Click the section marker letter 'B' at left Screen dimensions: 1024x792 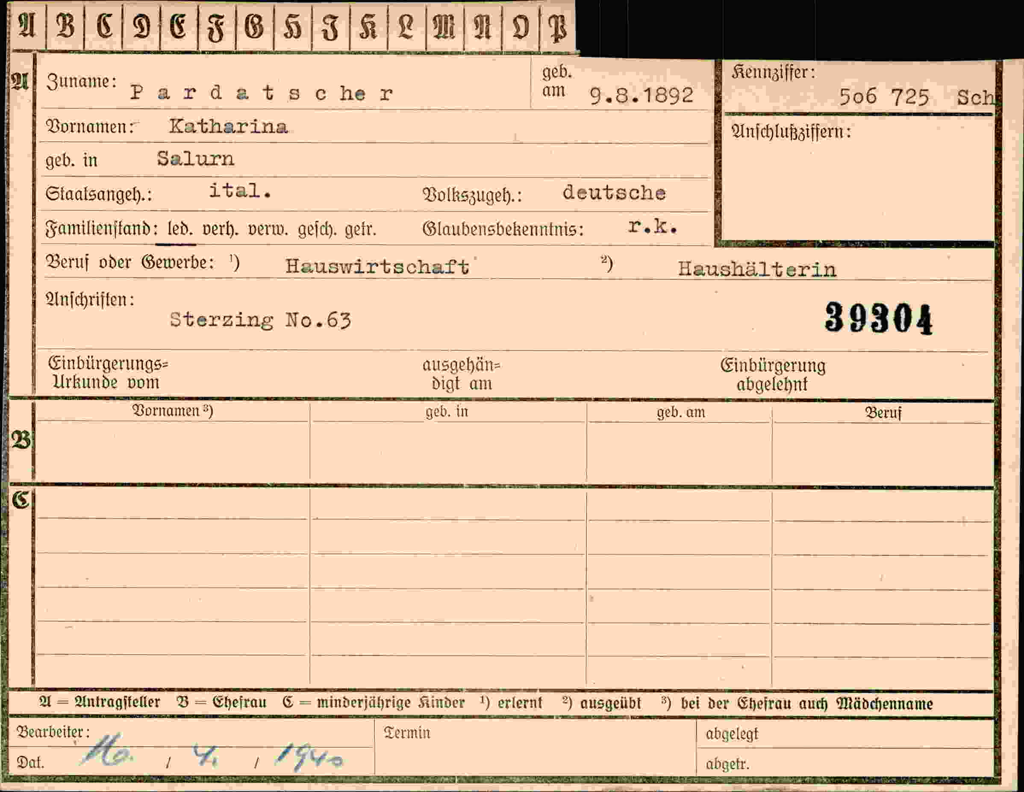(21, 440)
